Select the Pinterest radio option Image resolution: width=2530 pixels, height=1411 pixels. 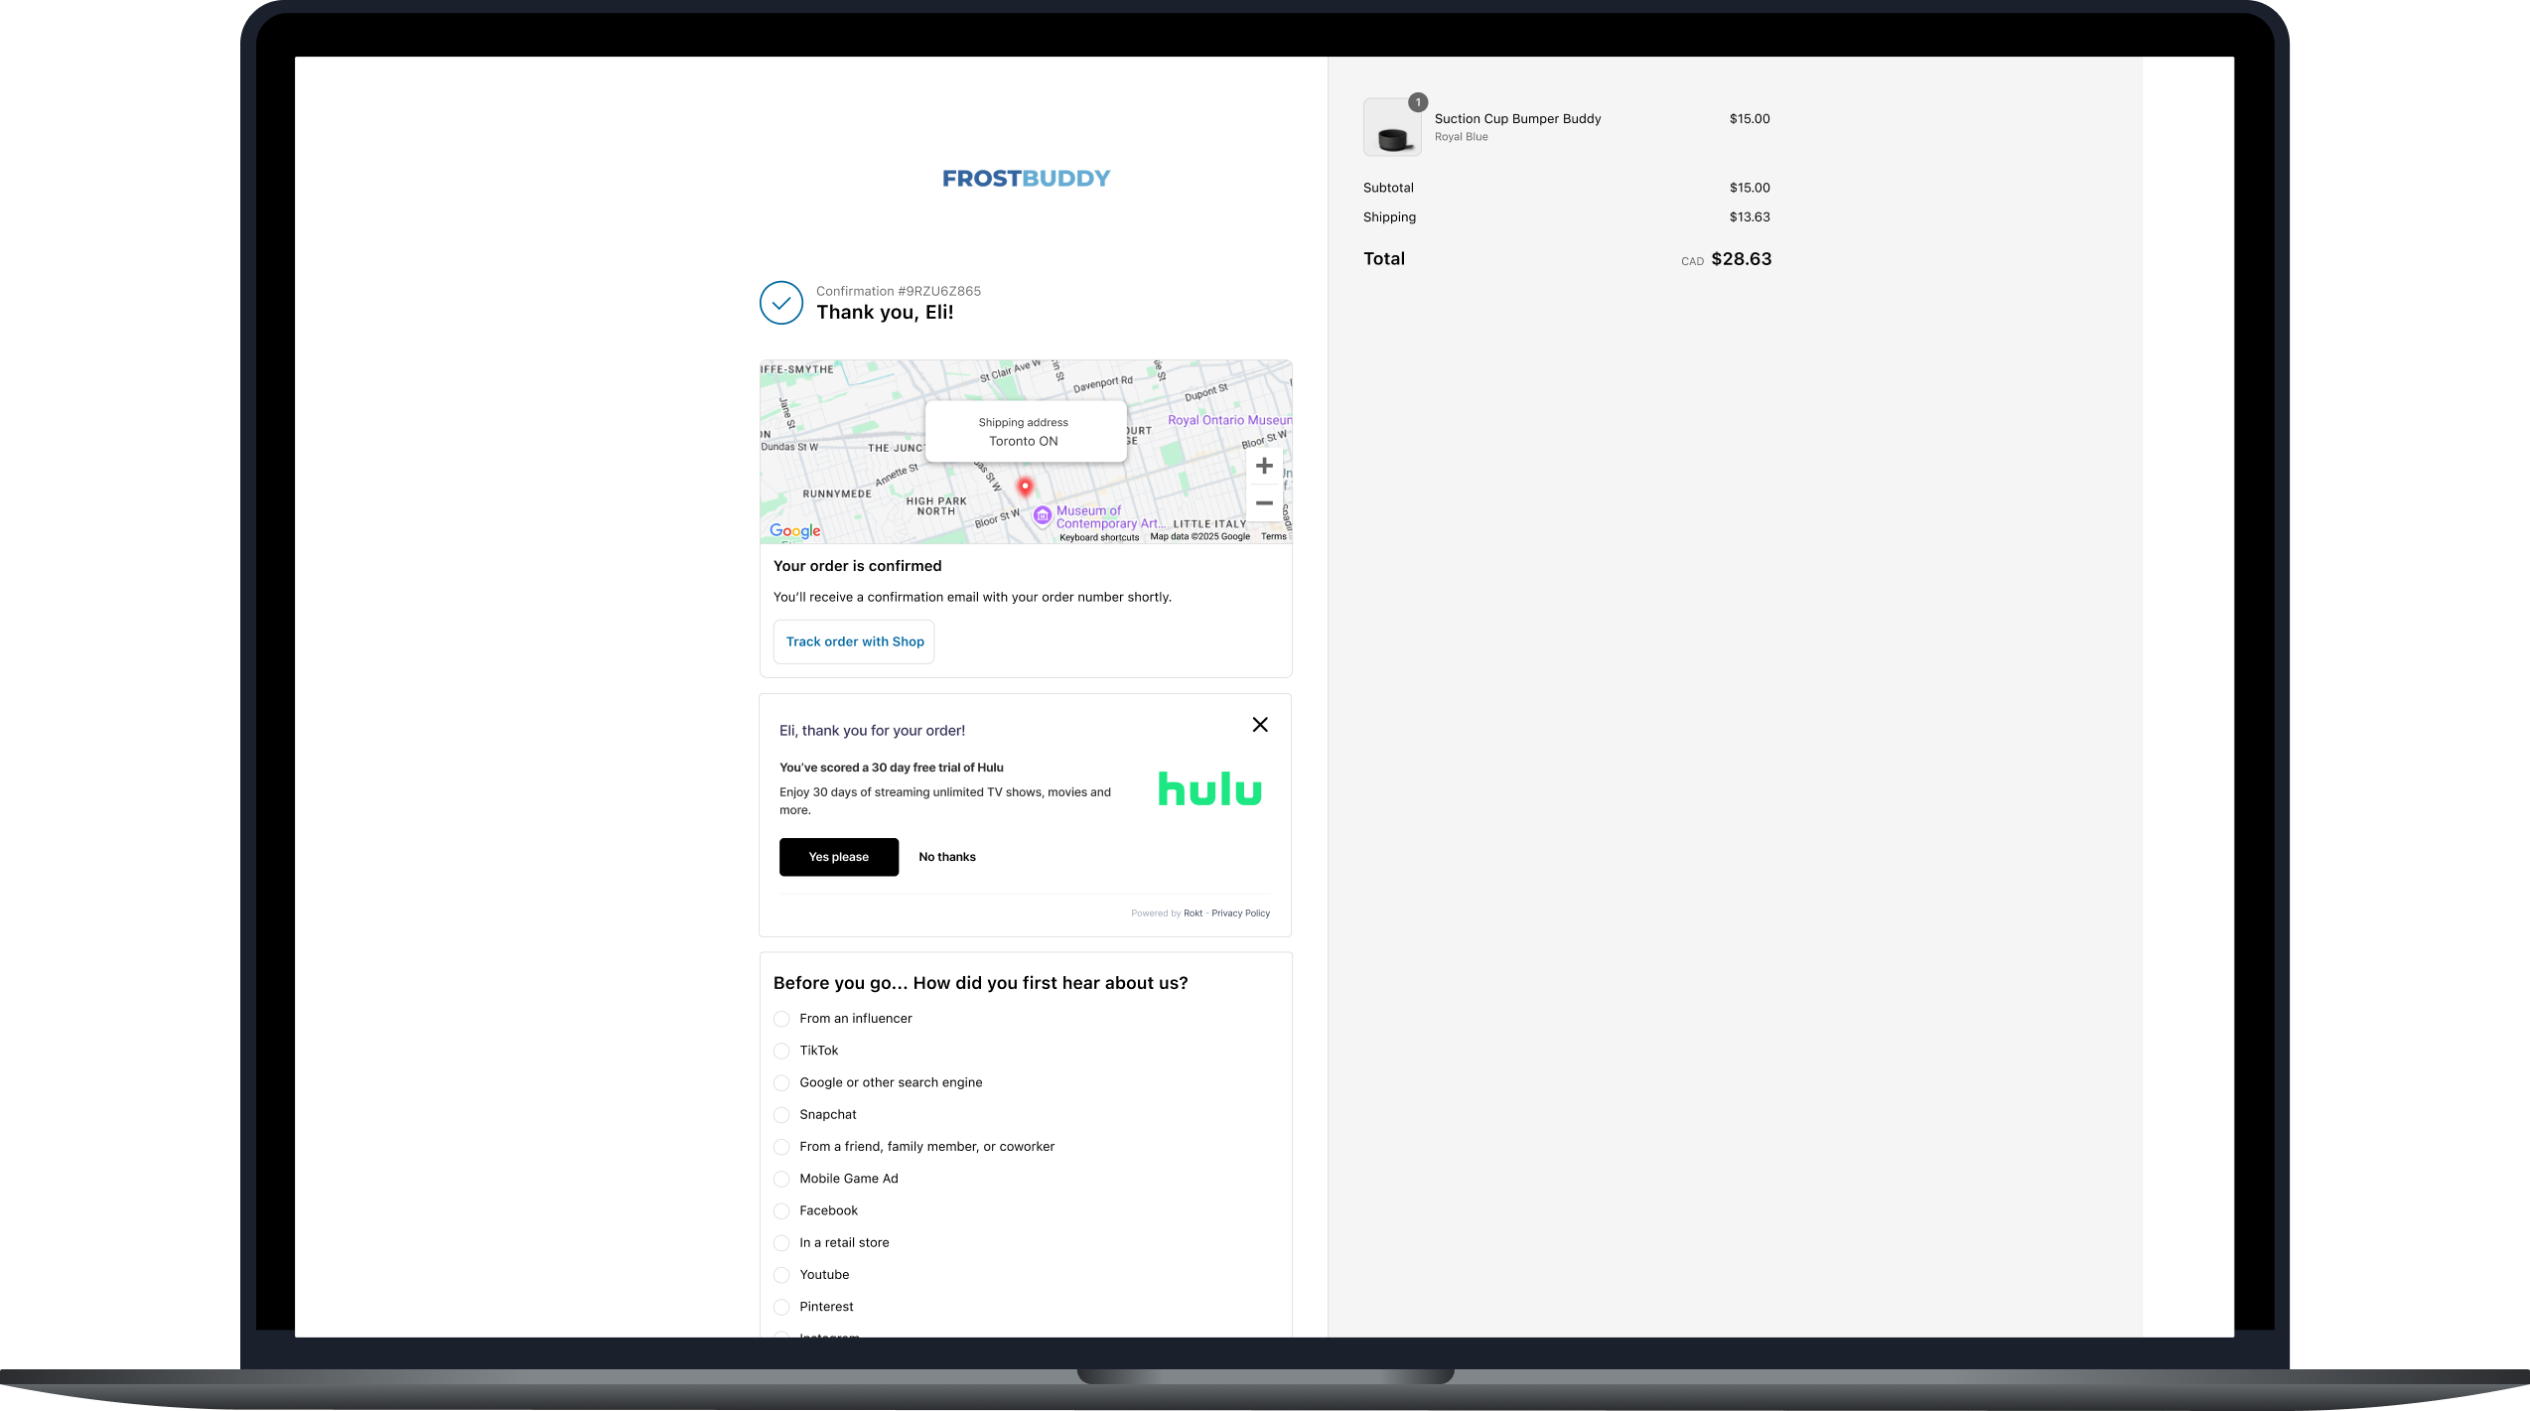(x=781, y=1307)
